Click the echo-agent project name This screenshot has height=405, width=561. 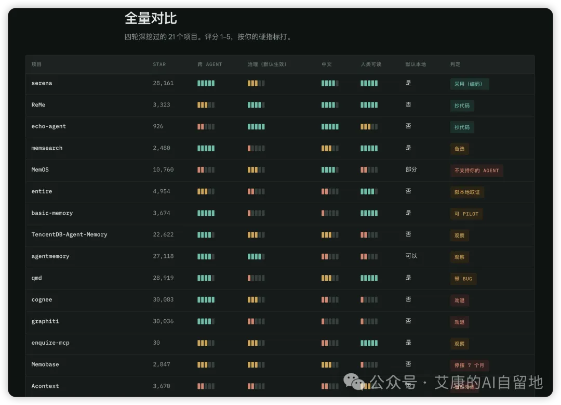click(49, 126)
